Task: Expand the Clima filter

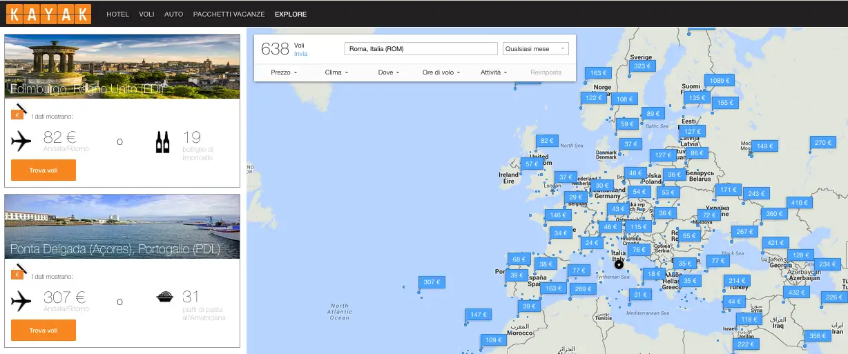Action: click(x=337, y=72)
